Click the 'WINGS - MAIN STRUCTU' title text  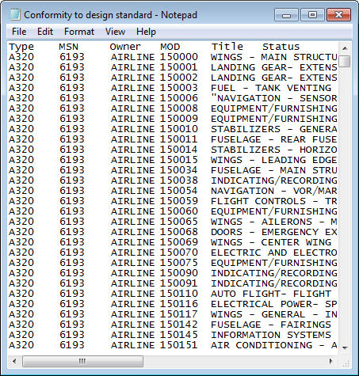pyautogui.click(x=274, y=57)
